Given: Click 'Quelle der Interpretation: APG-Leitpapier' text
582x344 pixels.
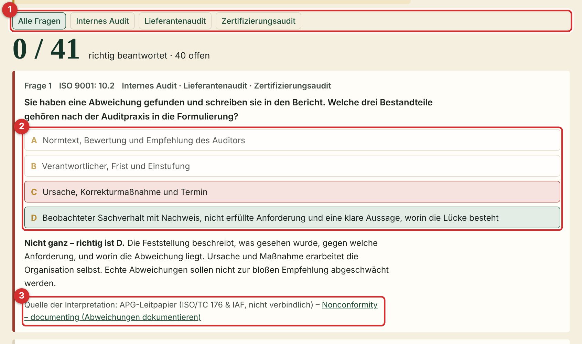Looking at the screenshot, I should (169, 305).
